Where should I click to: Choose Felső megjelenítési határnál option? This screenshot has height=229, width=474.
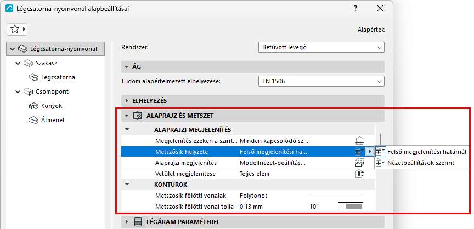pyautogui.click(x=426, y=152)
